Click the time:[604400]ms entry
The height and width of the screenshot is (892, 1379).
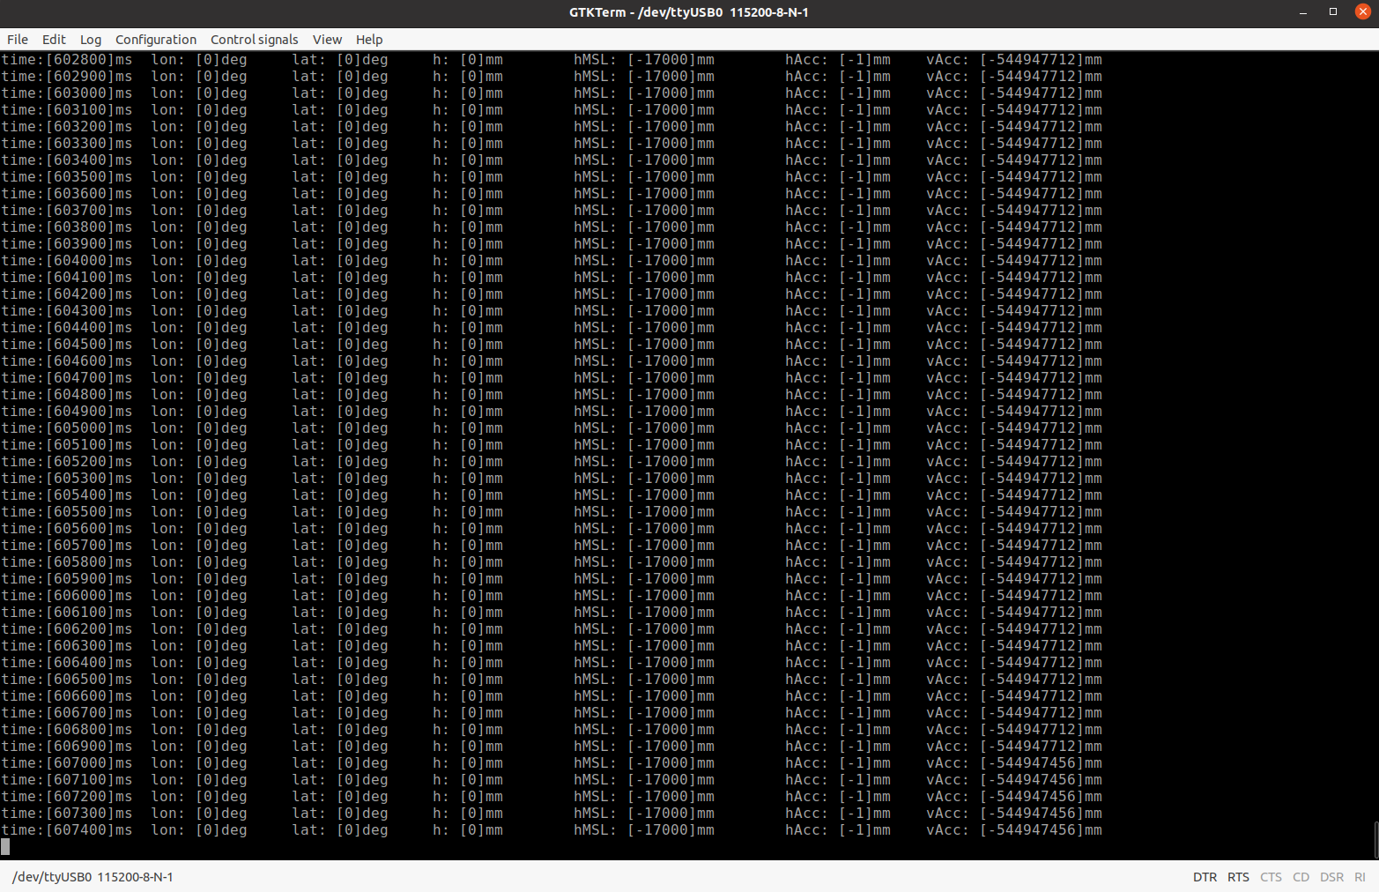point(67,328)
